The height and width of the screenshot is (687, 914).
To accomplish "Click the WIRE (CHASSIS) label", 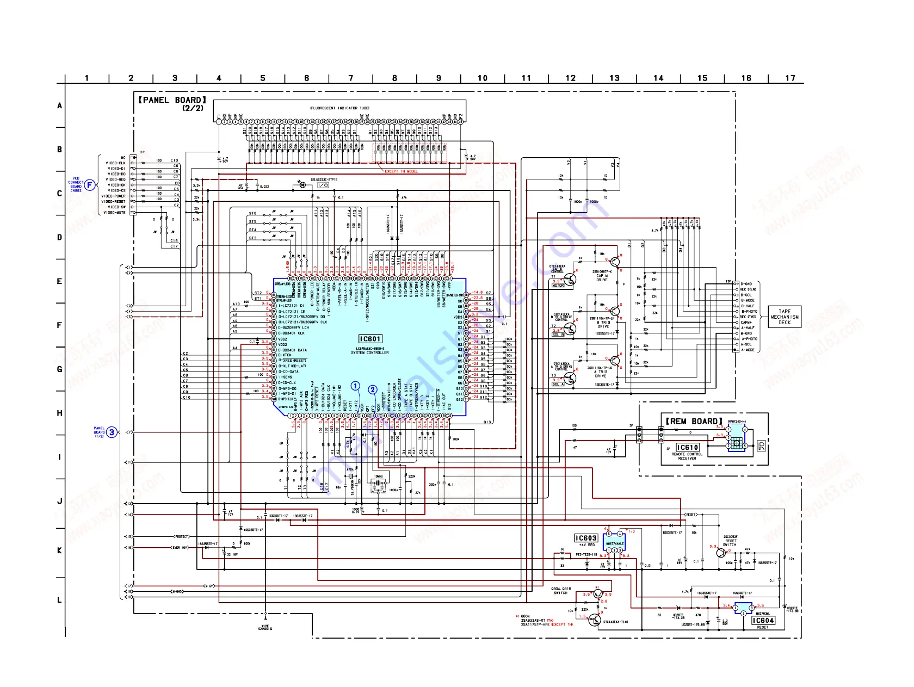I will tap(265, 628).
